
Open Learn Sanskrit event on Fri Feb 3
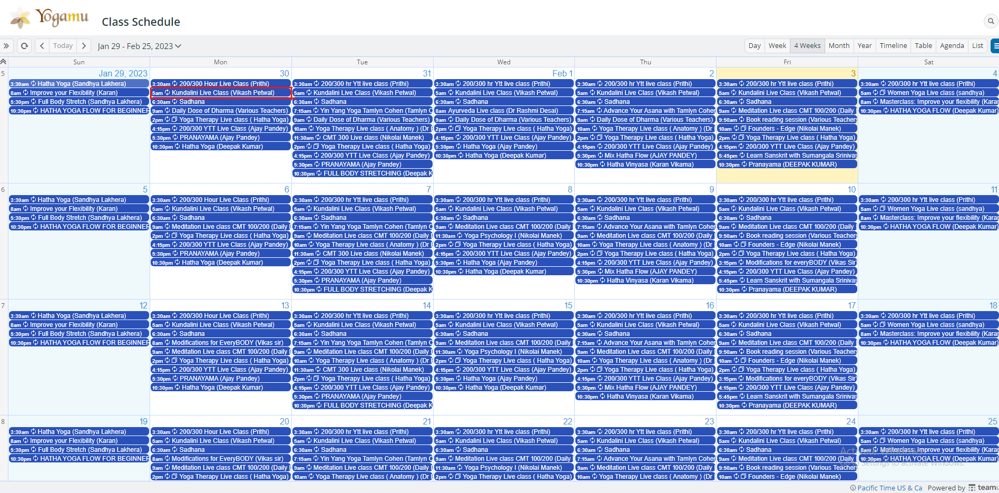coord(787,156)
